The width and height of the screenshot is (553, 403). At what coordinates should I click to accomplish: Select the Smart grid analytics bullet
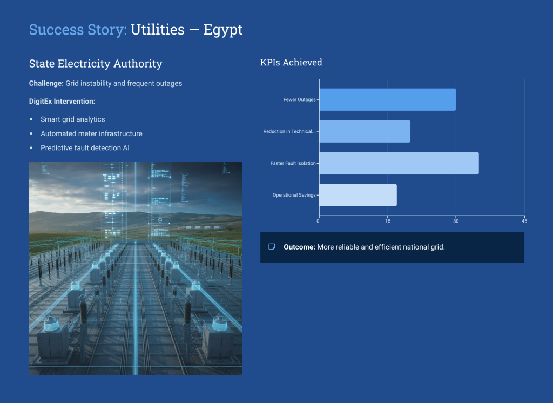pyautogui.click(x=72, y=119)
